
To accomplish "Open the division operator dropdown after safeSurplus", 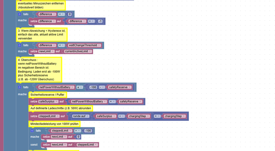I will click(x=121, y=116).
